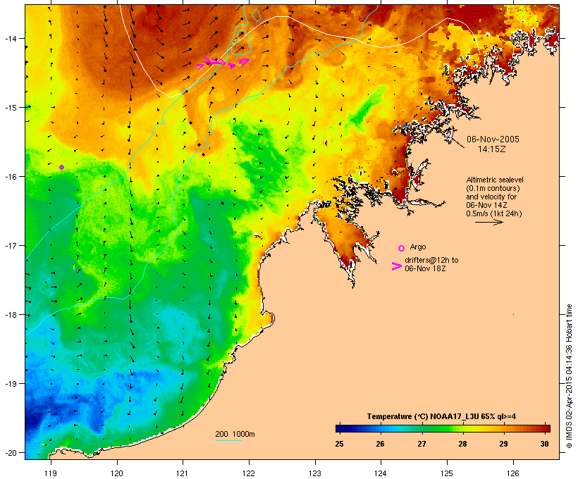
Task: Click the latitude axis label '-18'
Action: pyautogui.click(x=10, y=315)
